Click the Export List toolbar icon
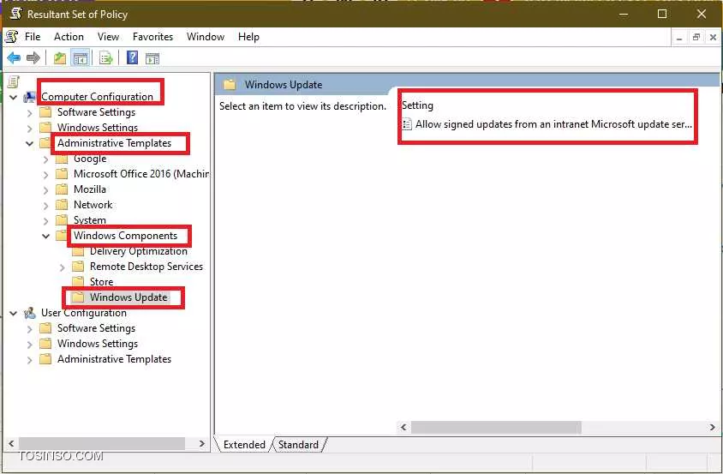 pos(106,58)
